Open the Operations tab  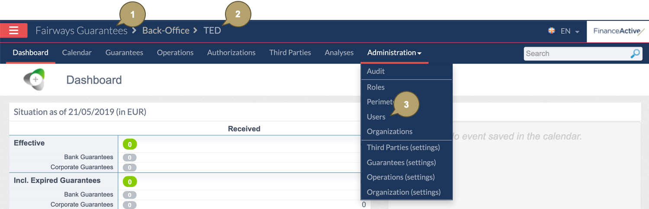click(x=175, y=53)
